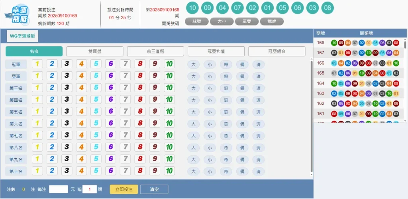Screen dimensions: 408x199
Task: Click the bet amount per 注 input field
Action: tap(59, 189)
